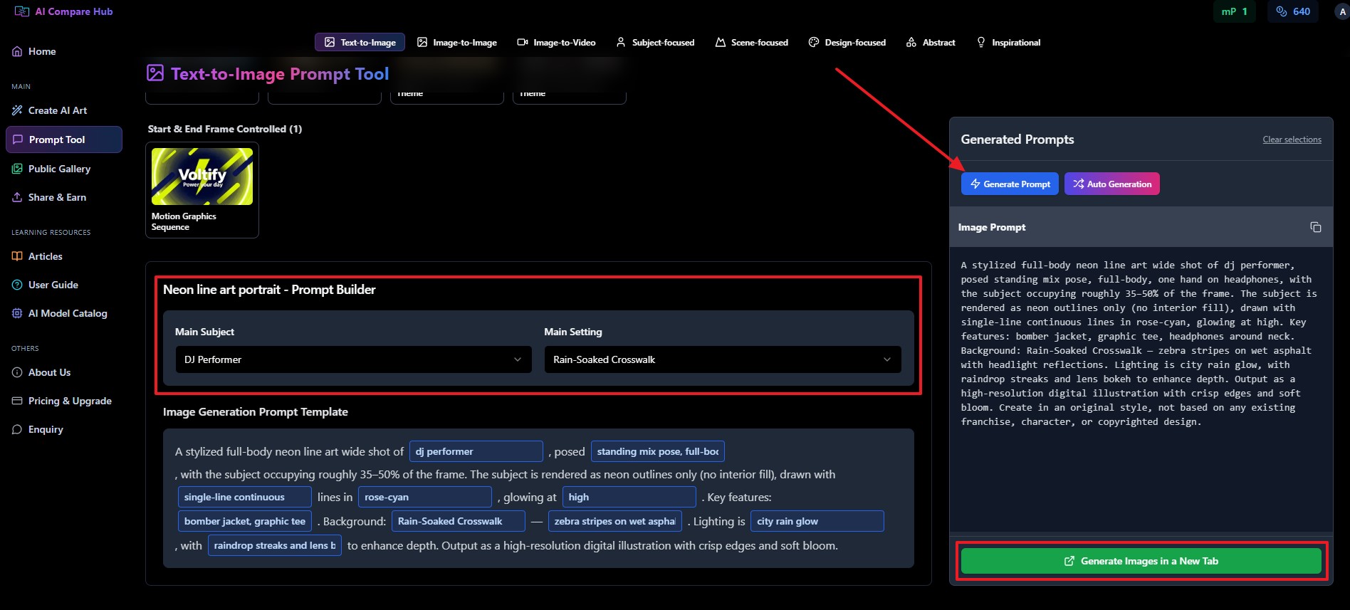
Task: Open AI Model Catalog
Action: click(64, 313)
